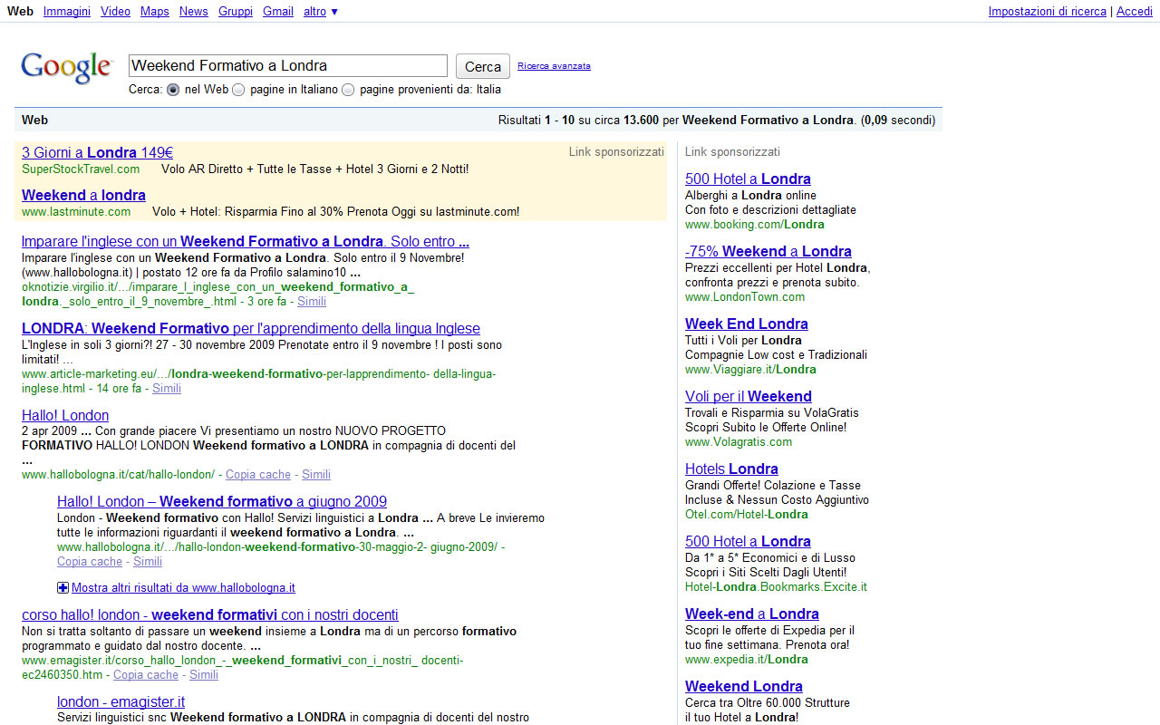Open News in the top navigation
The image size is (1160, 725).
(194, 12)
